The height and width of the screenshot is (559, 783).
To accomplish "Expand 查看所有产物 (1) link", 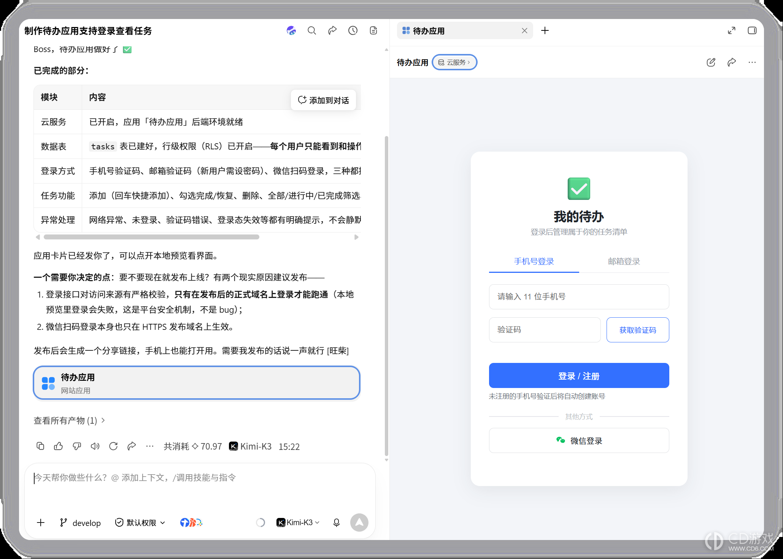I will (69, 420).
